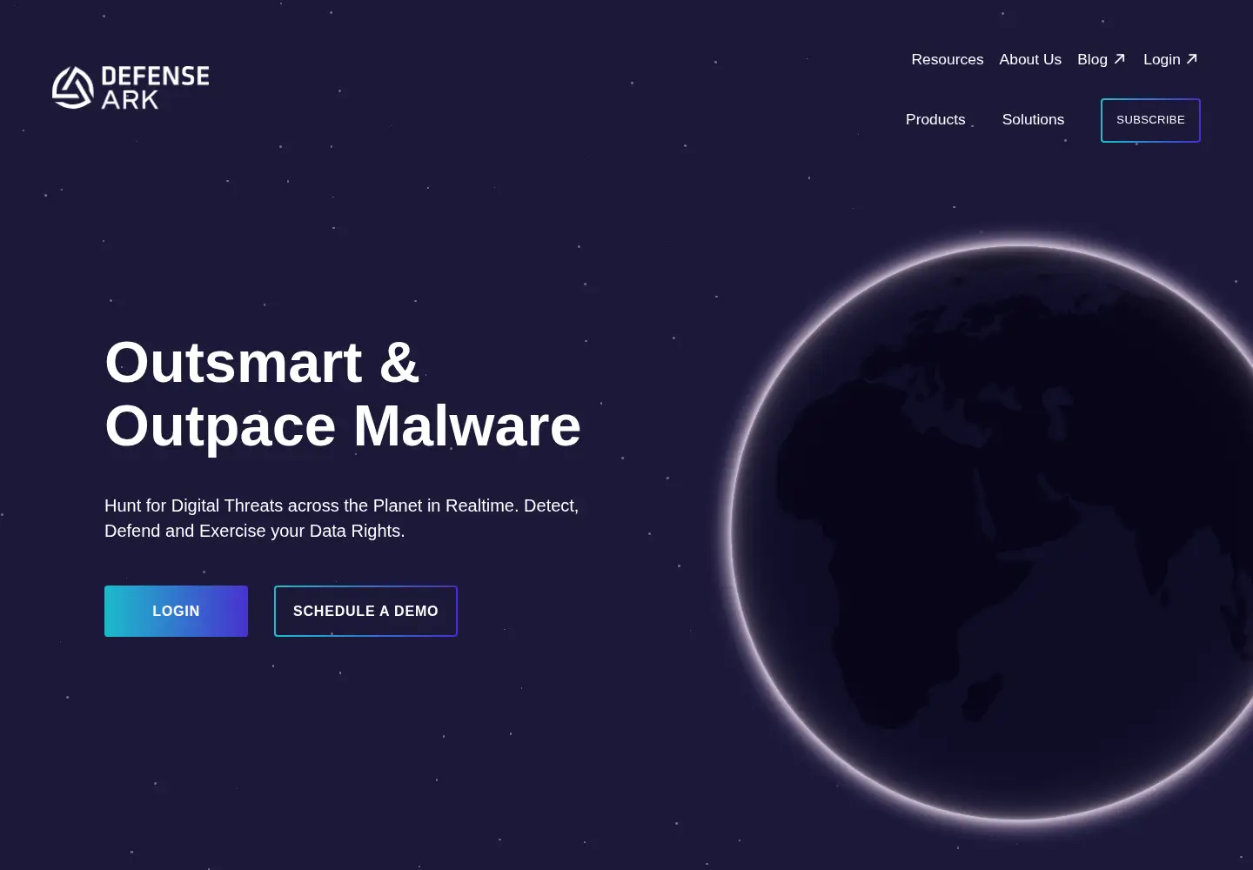The height and width of the screenshot is (870, 1253).
Task: Click the Subscribe button
Action: [x=1150, y=120]
